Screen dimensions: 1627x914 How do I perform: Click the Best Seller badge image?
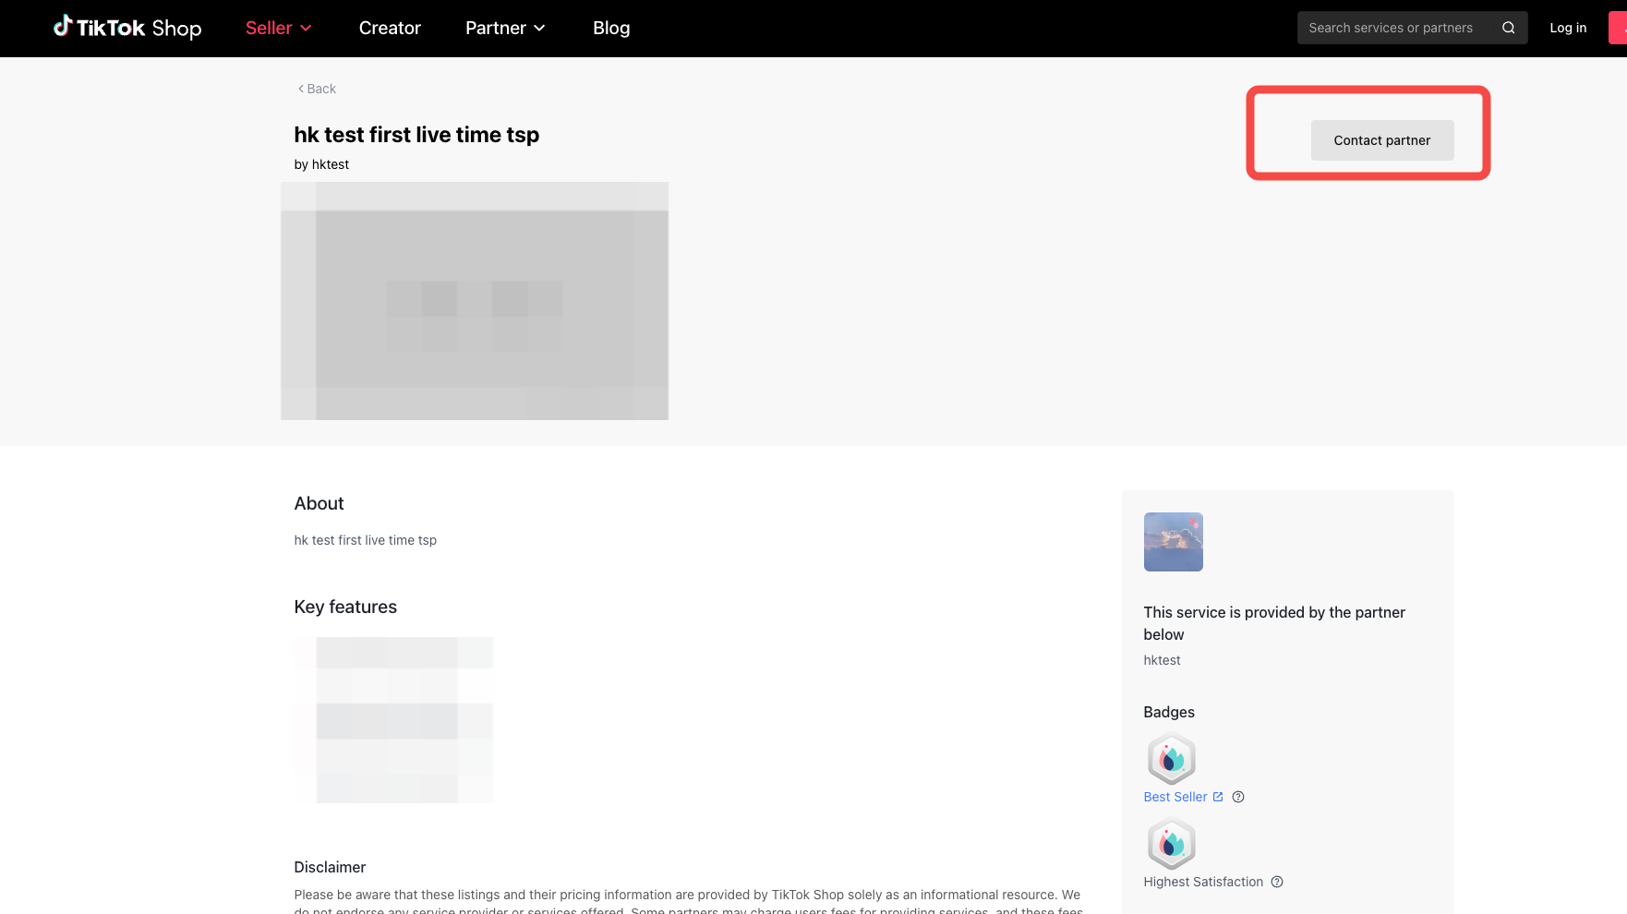1171,759
